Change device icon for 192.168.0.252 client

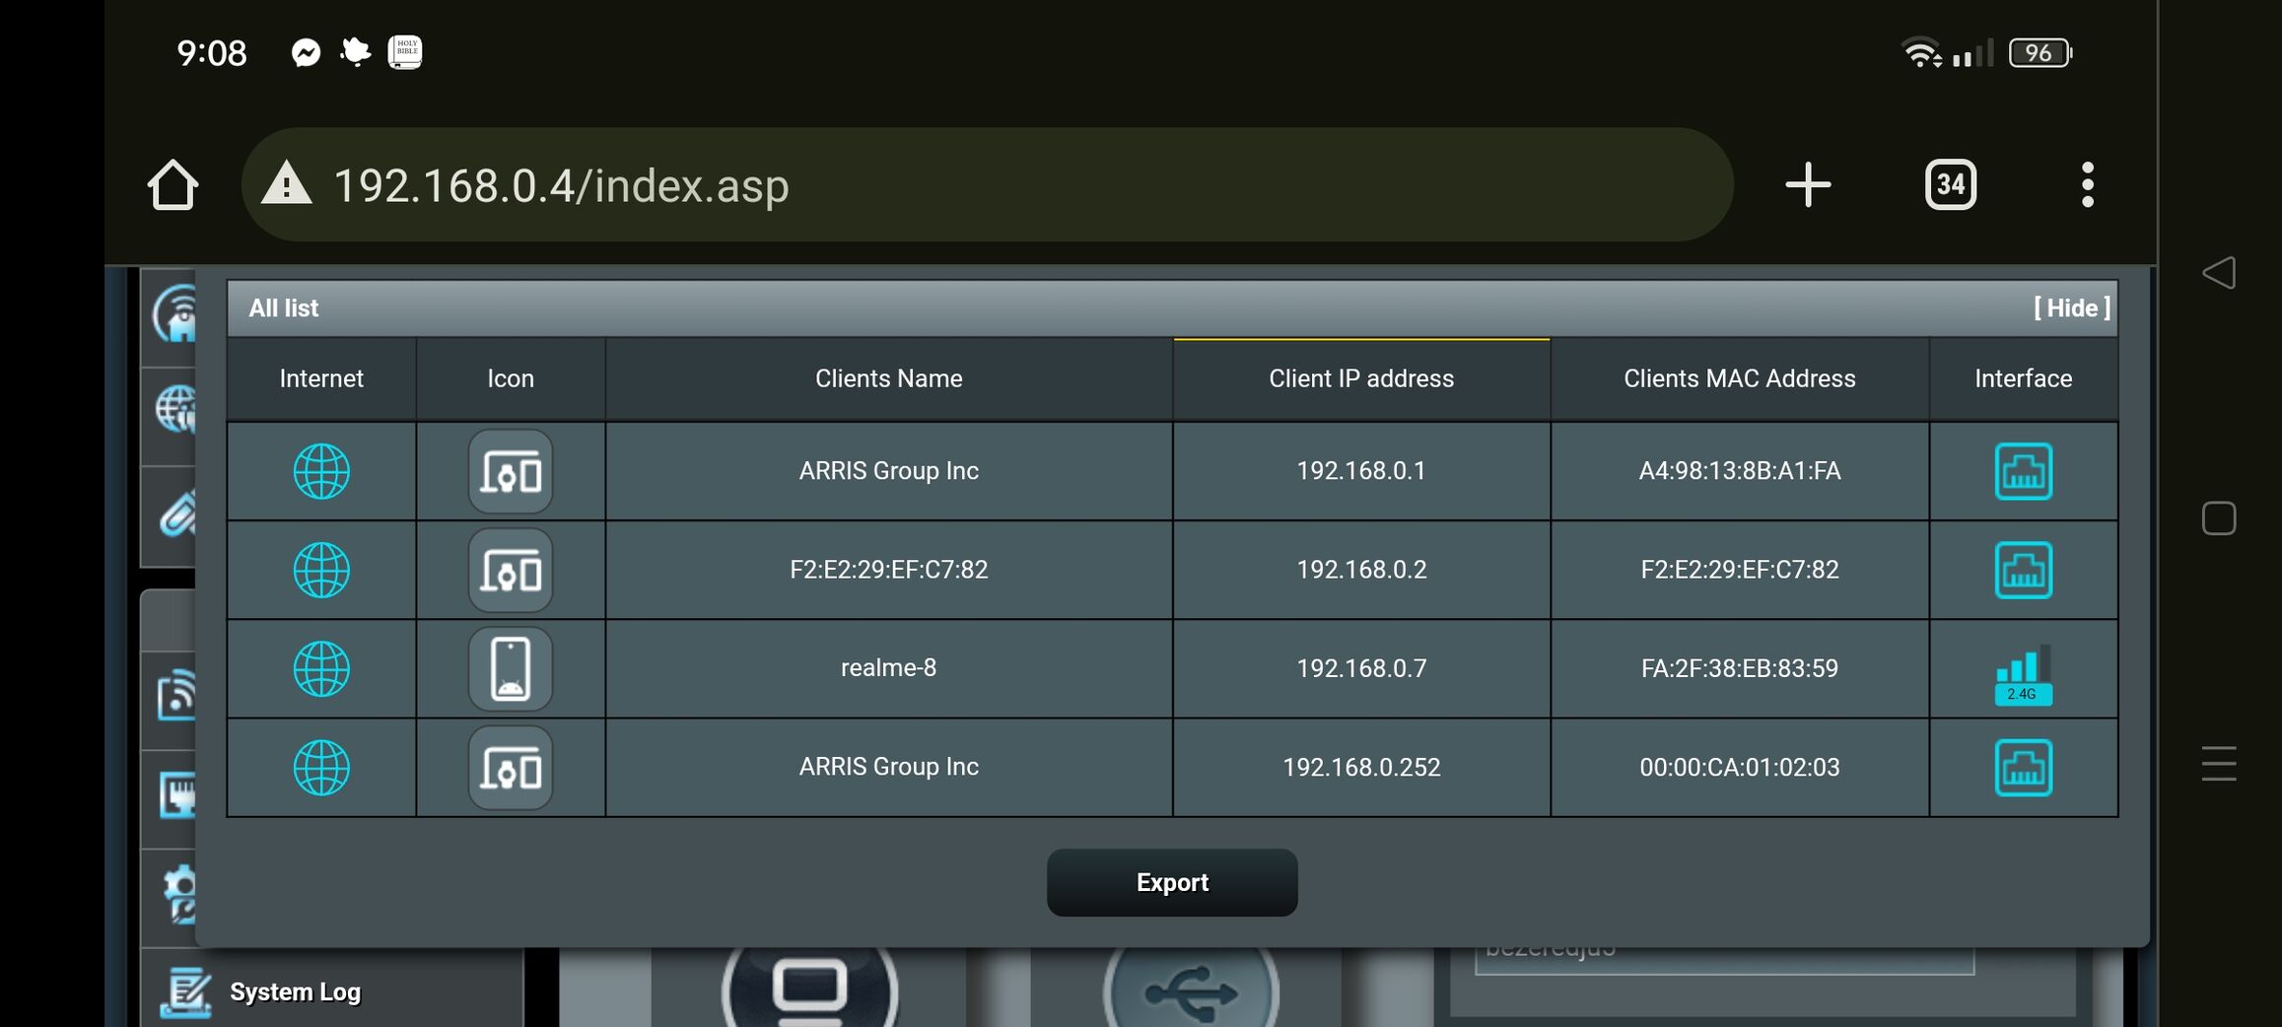511,767
